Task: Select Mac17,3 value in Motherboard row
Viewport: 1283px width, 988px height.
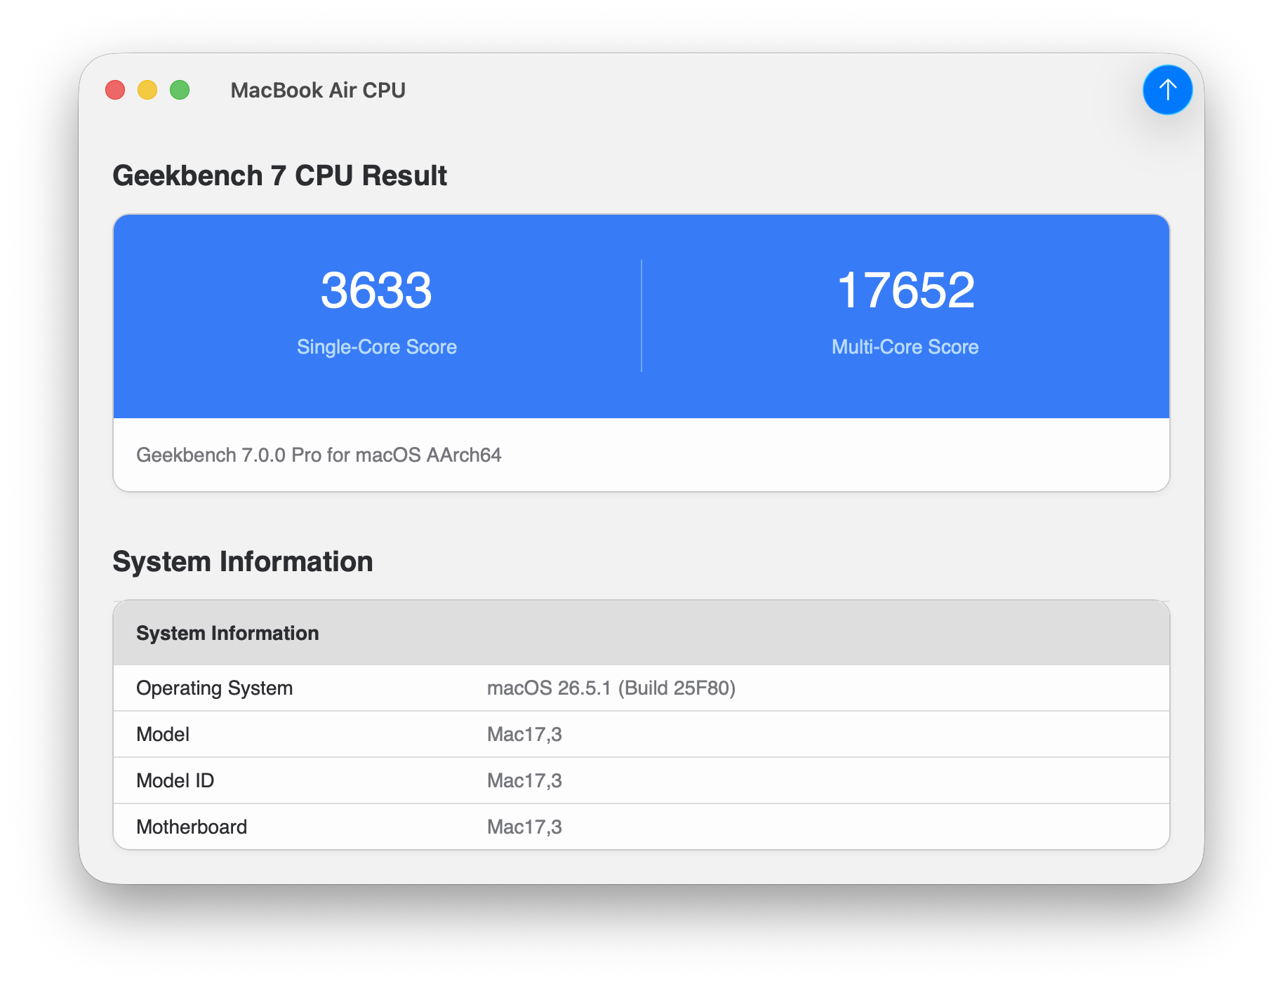Action: (524, 827)
